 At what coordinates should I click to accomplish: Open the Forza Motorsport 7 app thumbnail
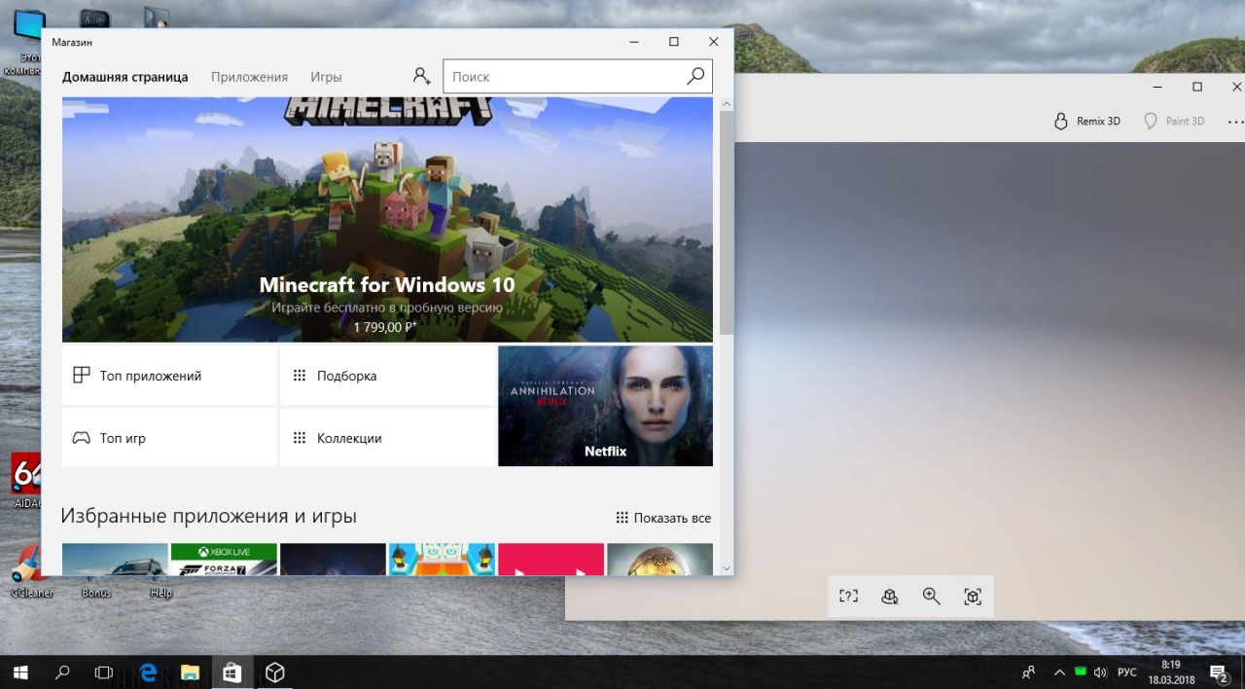click(x=224, y=560)
